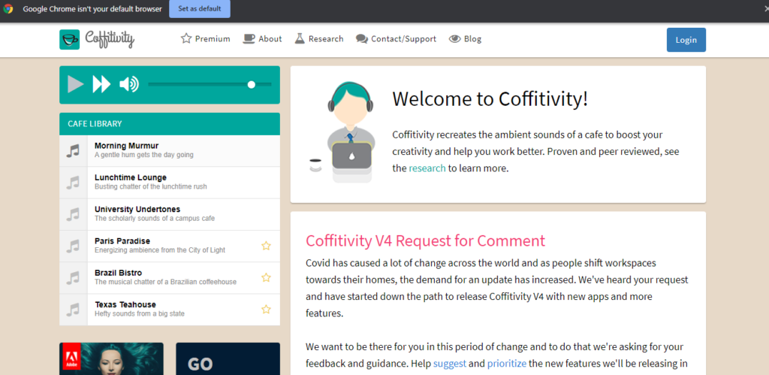The image size is (769, 375).
Task: Play the Paris Paradise track title
Action: click(122, 241)
